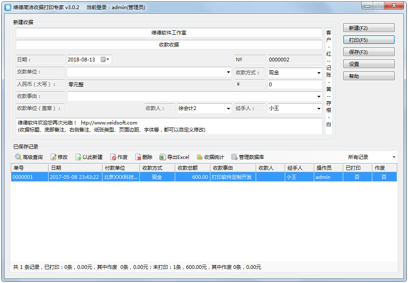This screenshot has height=283, width=408.
Task: Open the 帮助 help button
Action: point(369,76)
